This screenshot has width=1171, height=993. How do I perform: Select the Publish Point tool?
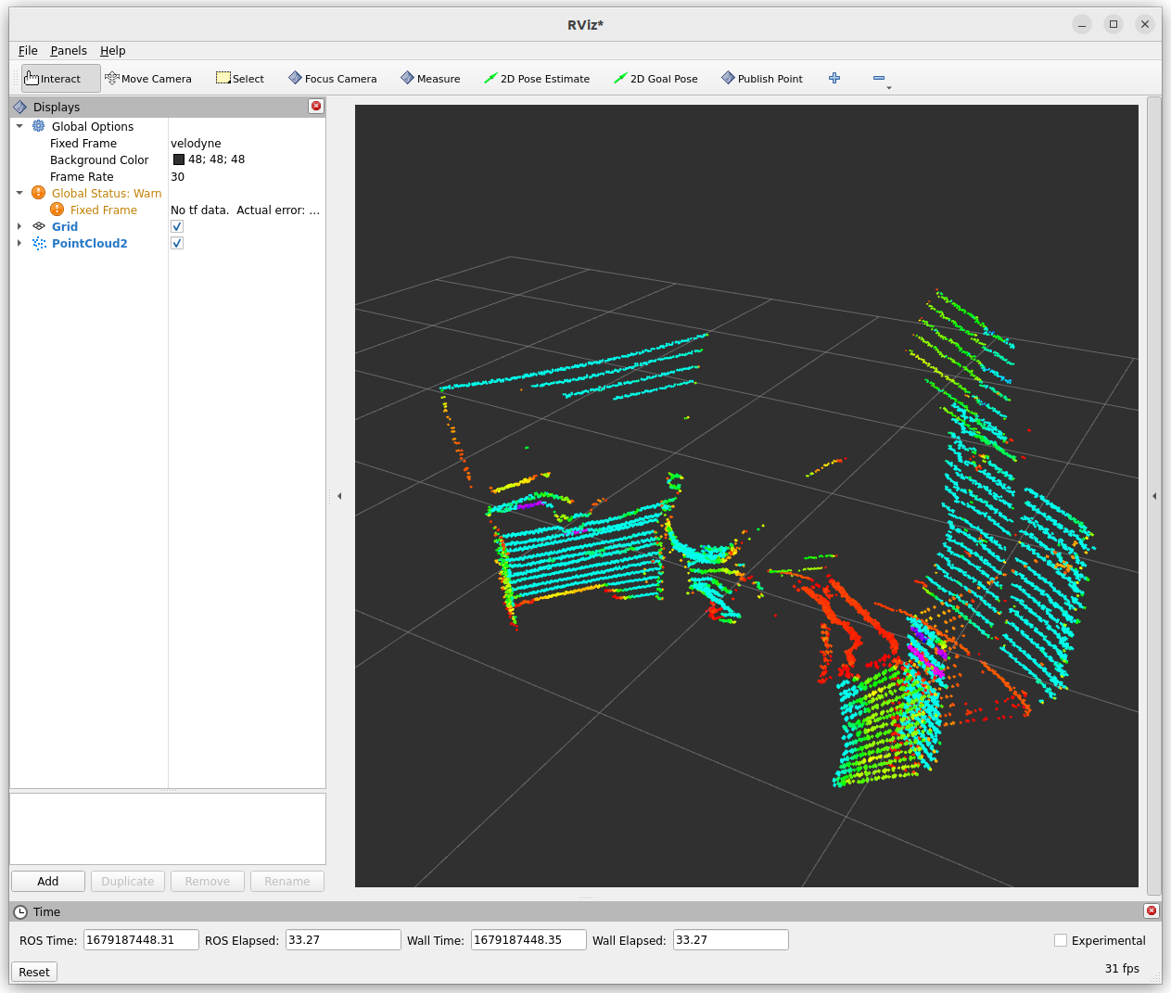(762, 79)
